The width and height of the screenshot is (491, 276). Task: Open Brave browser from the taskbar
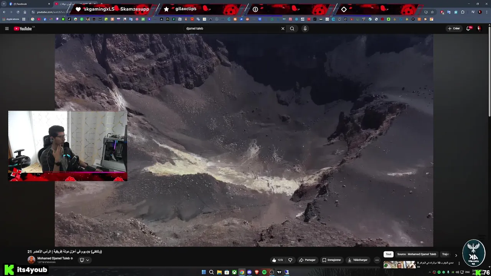click(257, 272)
